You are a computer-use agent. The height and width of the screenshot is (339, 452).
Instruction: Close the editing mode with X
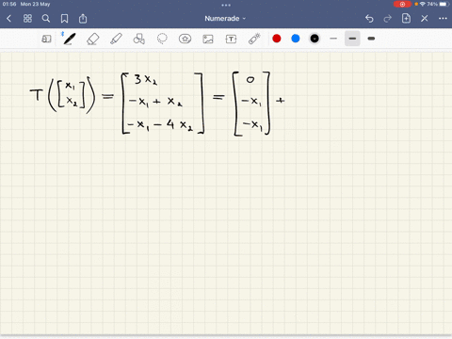click(425, 19)
